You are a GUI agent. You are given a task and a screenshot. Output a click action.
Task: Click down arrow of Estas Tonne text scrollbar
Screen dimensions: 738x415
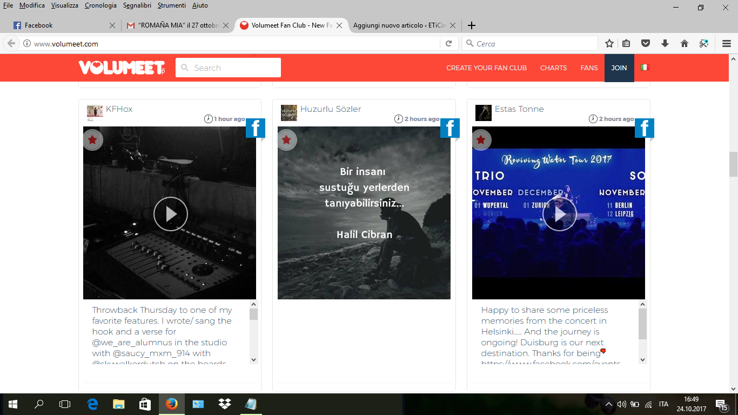point(643,359)
